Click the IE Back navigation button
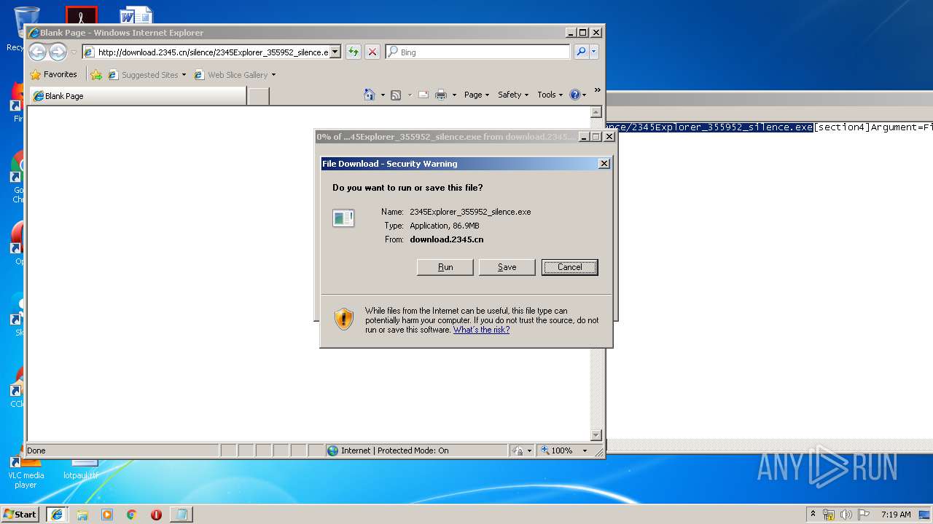 (37, 52)
